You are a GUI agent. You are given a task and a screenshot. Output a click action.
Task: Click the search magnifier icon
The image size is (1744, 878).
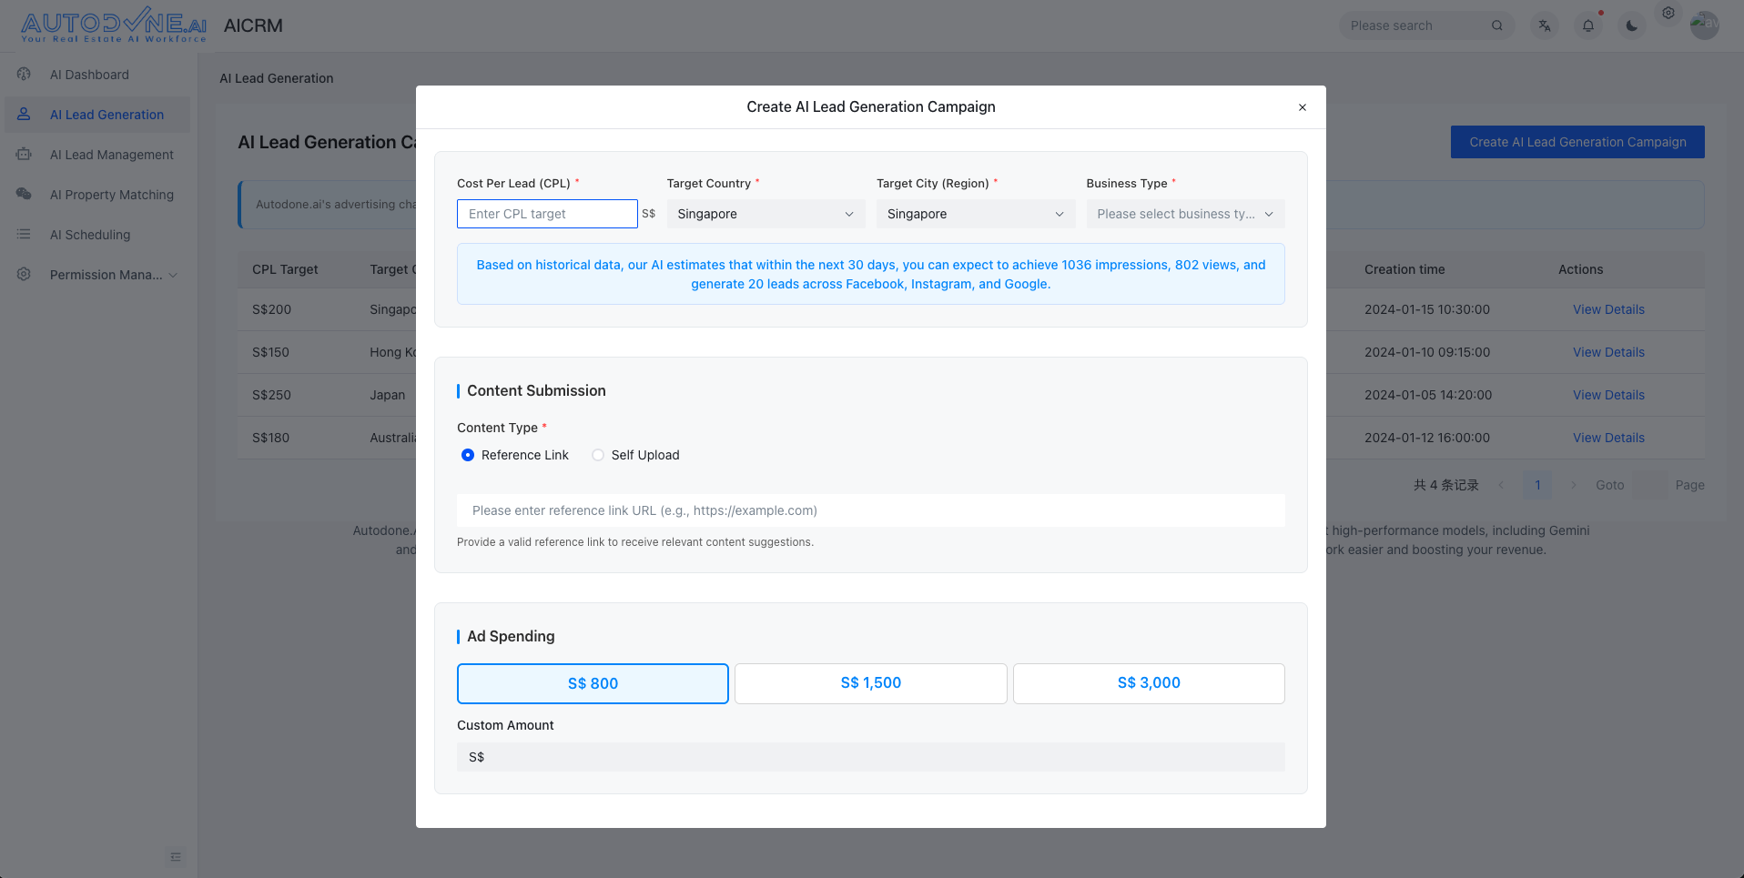point(1497,25)
